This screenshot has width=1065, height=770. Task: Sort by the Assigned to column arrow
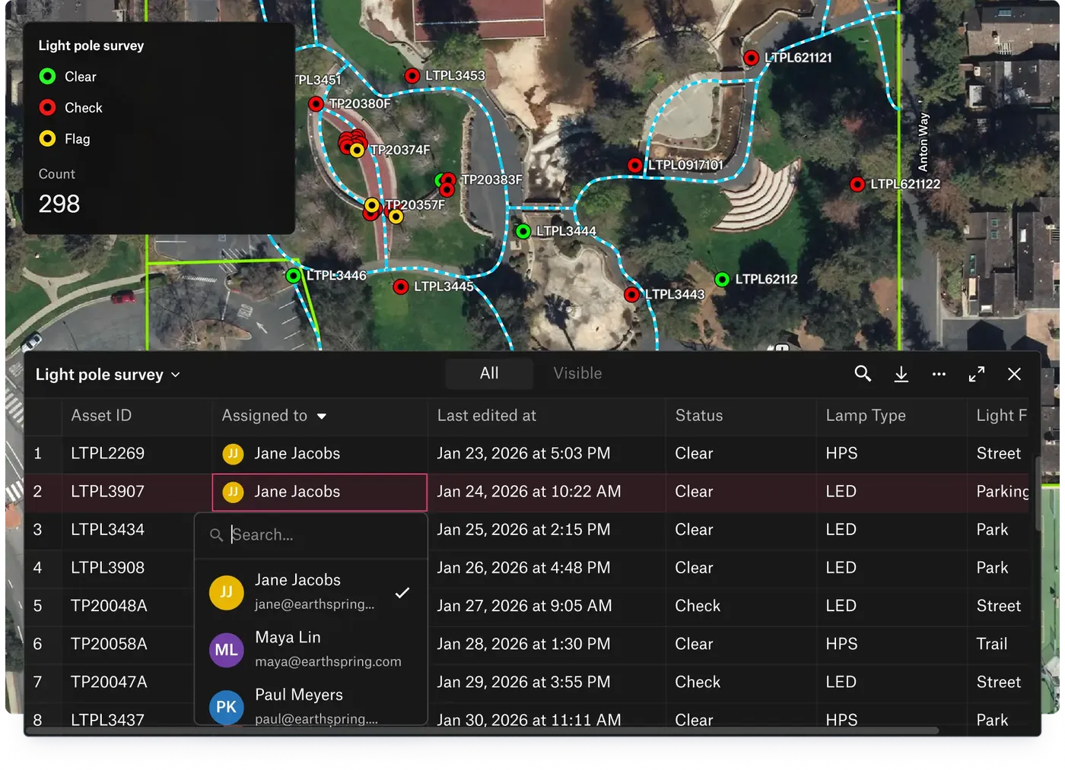click(x=322, y=417)
